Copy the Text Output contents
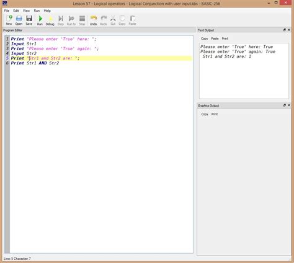The width and height of the screenshot is (294, 263). (204, 38)
